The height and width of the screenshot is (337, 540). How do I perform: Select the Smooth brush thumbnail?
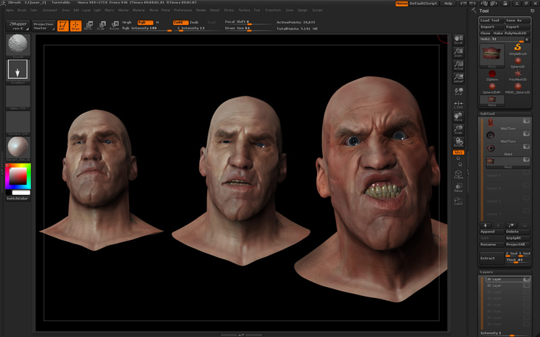tap(18, 45)
